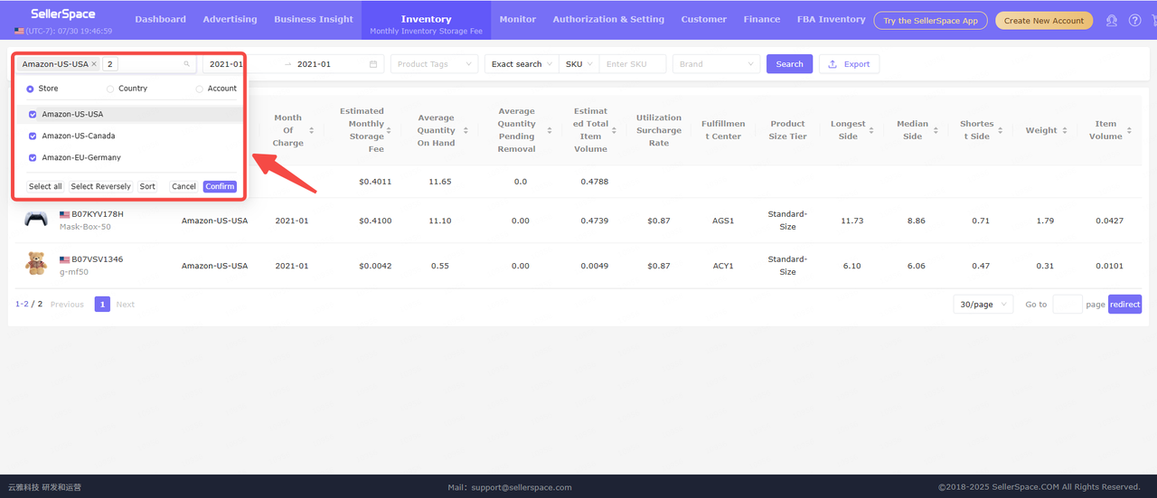This screenshot has height=498, width=1157.
Task: Select the Store radio button
Action: (x=30, y=89)
